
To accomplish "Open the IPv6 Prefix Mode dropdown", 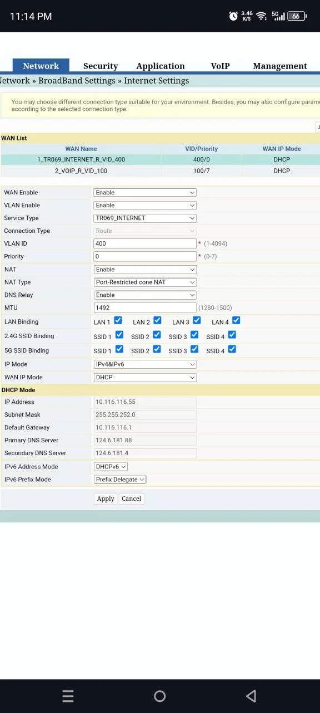I will (120, 480).
